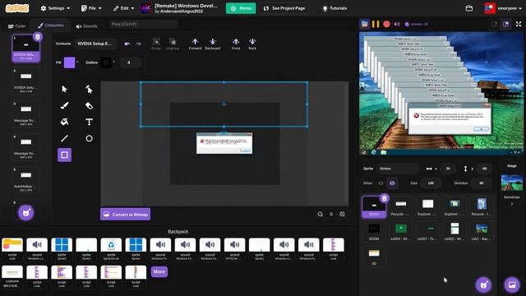Add a new costume
Screen dimensions: 526x296
pos(25,212)
